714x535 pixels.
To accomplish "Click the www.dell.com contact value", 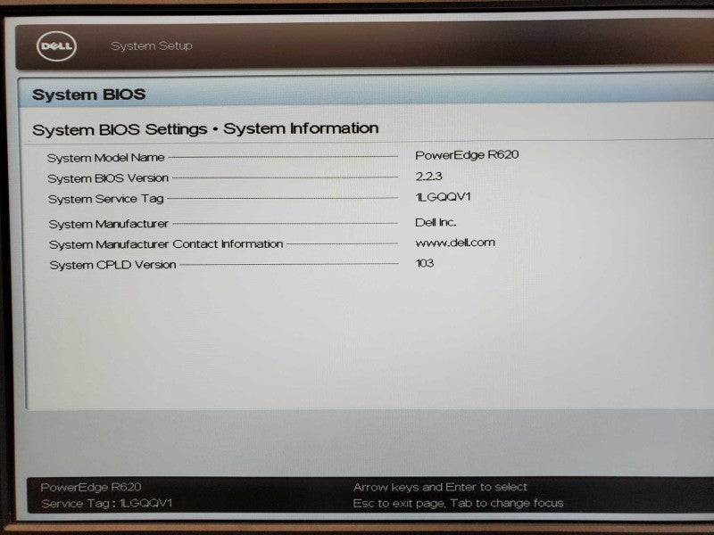I will 455,243.
